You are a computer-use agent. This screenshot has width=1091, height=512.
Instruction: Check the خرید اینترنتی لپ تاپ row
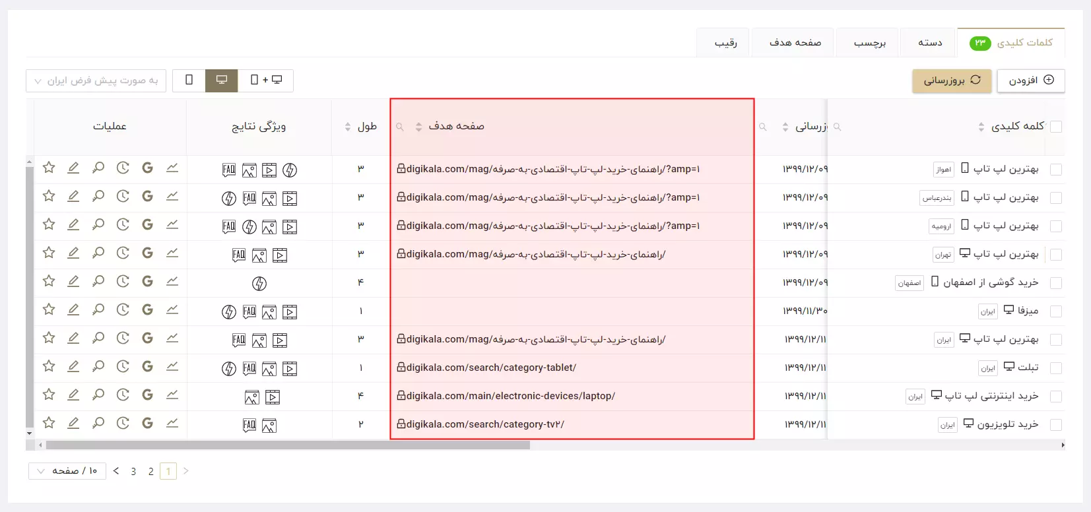tap(1056, 397)
